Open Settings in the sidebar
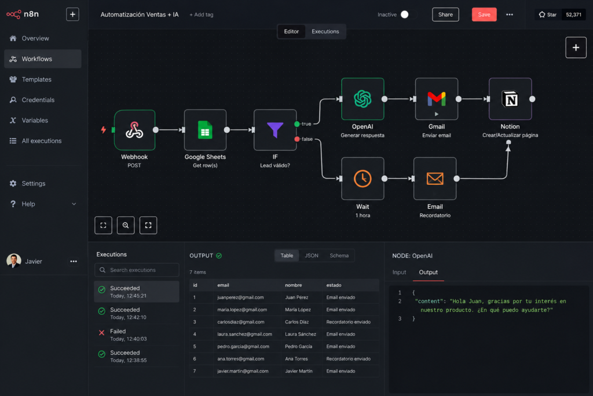Image resolution: width=593 pixels, height=396 pixels. [x=33, y=183]
